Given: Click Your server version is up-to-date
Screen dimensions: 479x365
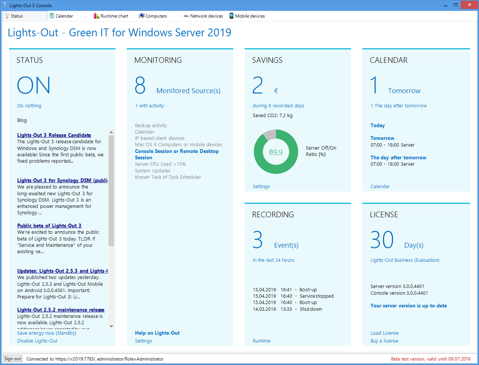Looking at the screenshot, I should click(x=409, y=306).
